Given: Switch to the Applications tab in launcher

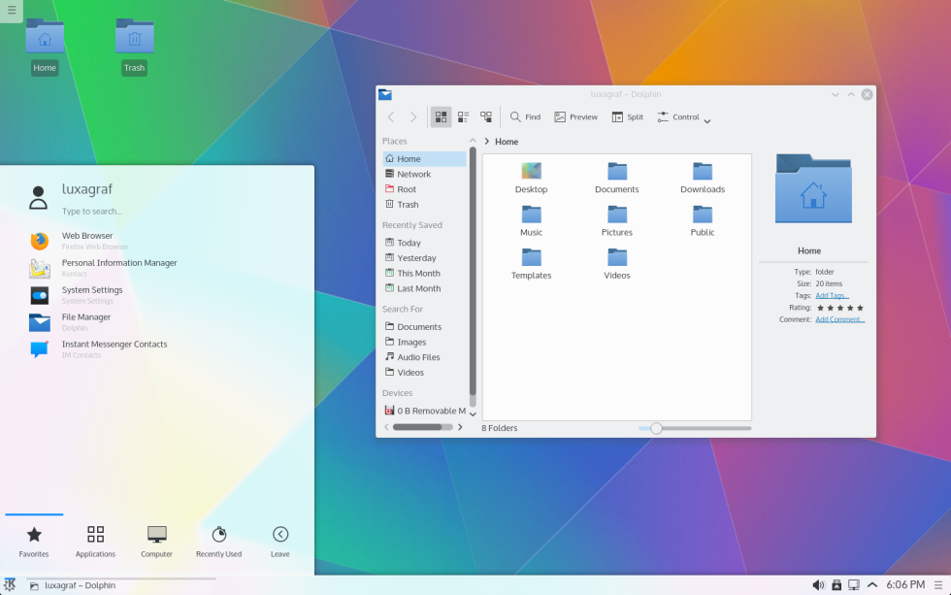Looking at the screenshot, I should coord(95,539).
